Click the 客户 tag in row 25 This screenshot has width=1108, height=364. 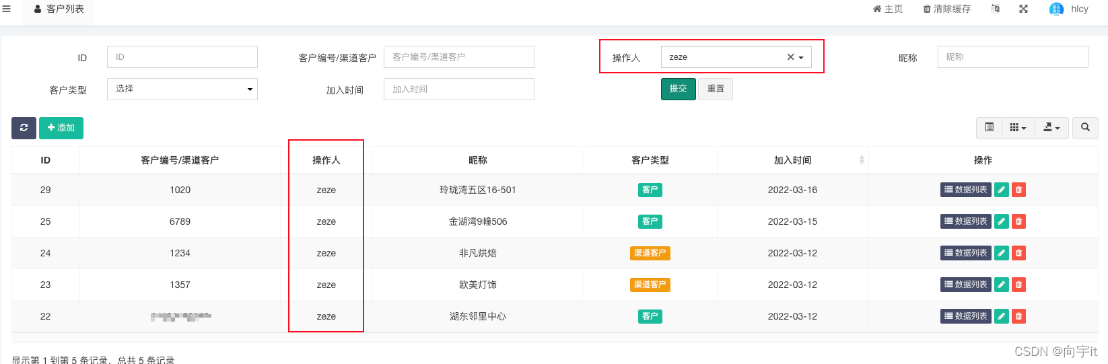650,221
